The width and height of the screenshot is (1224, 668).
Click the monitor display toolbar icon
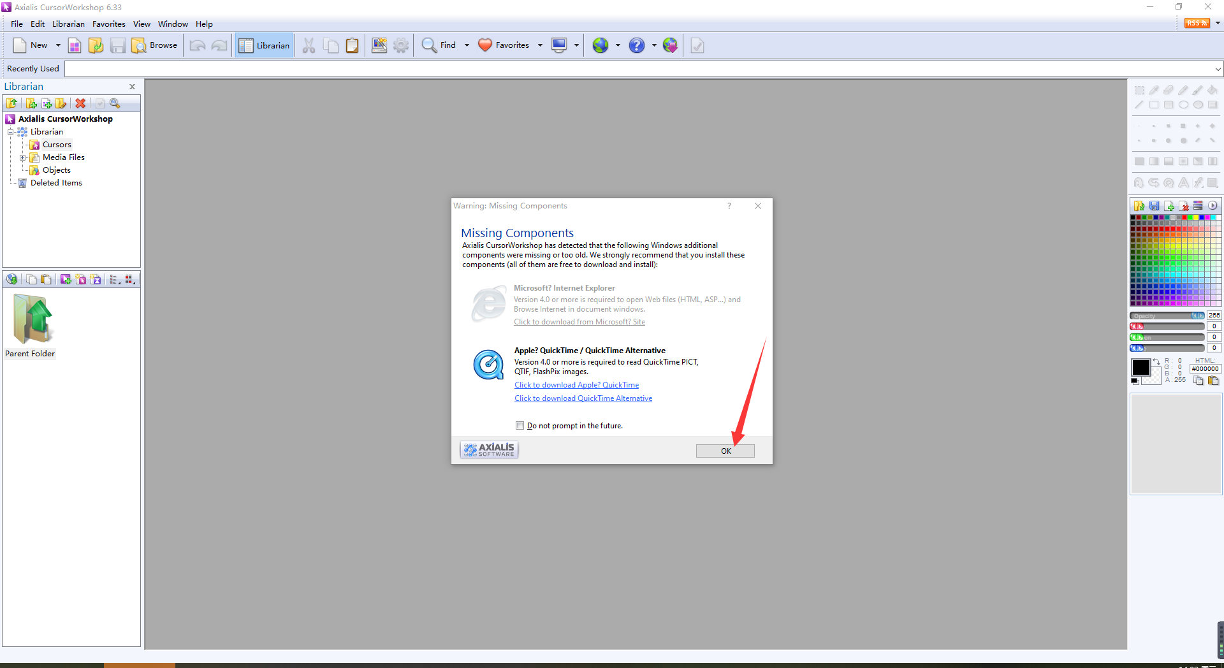[x=559, y=45]
